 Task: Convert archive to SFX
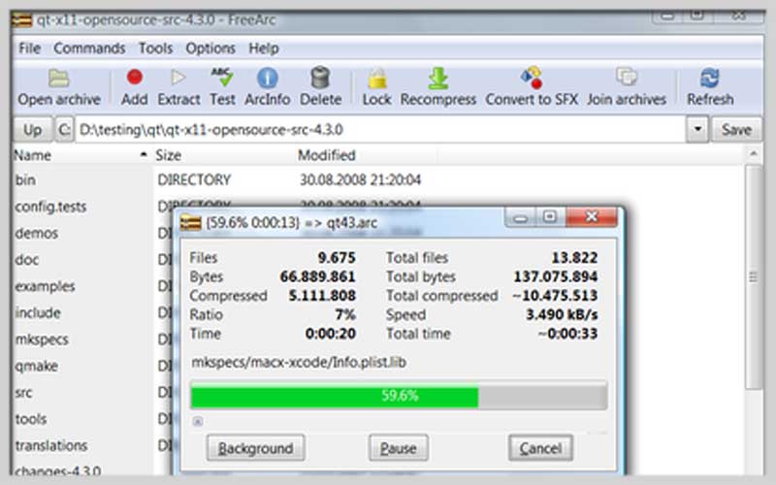click(x=532, y=87)
